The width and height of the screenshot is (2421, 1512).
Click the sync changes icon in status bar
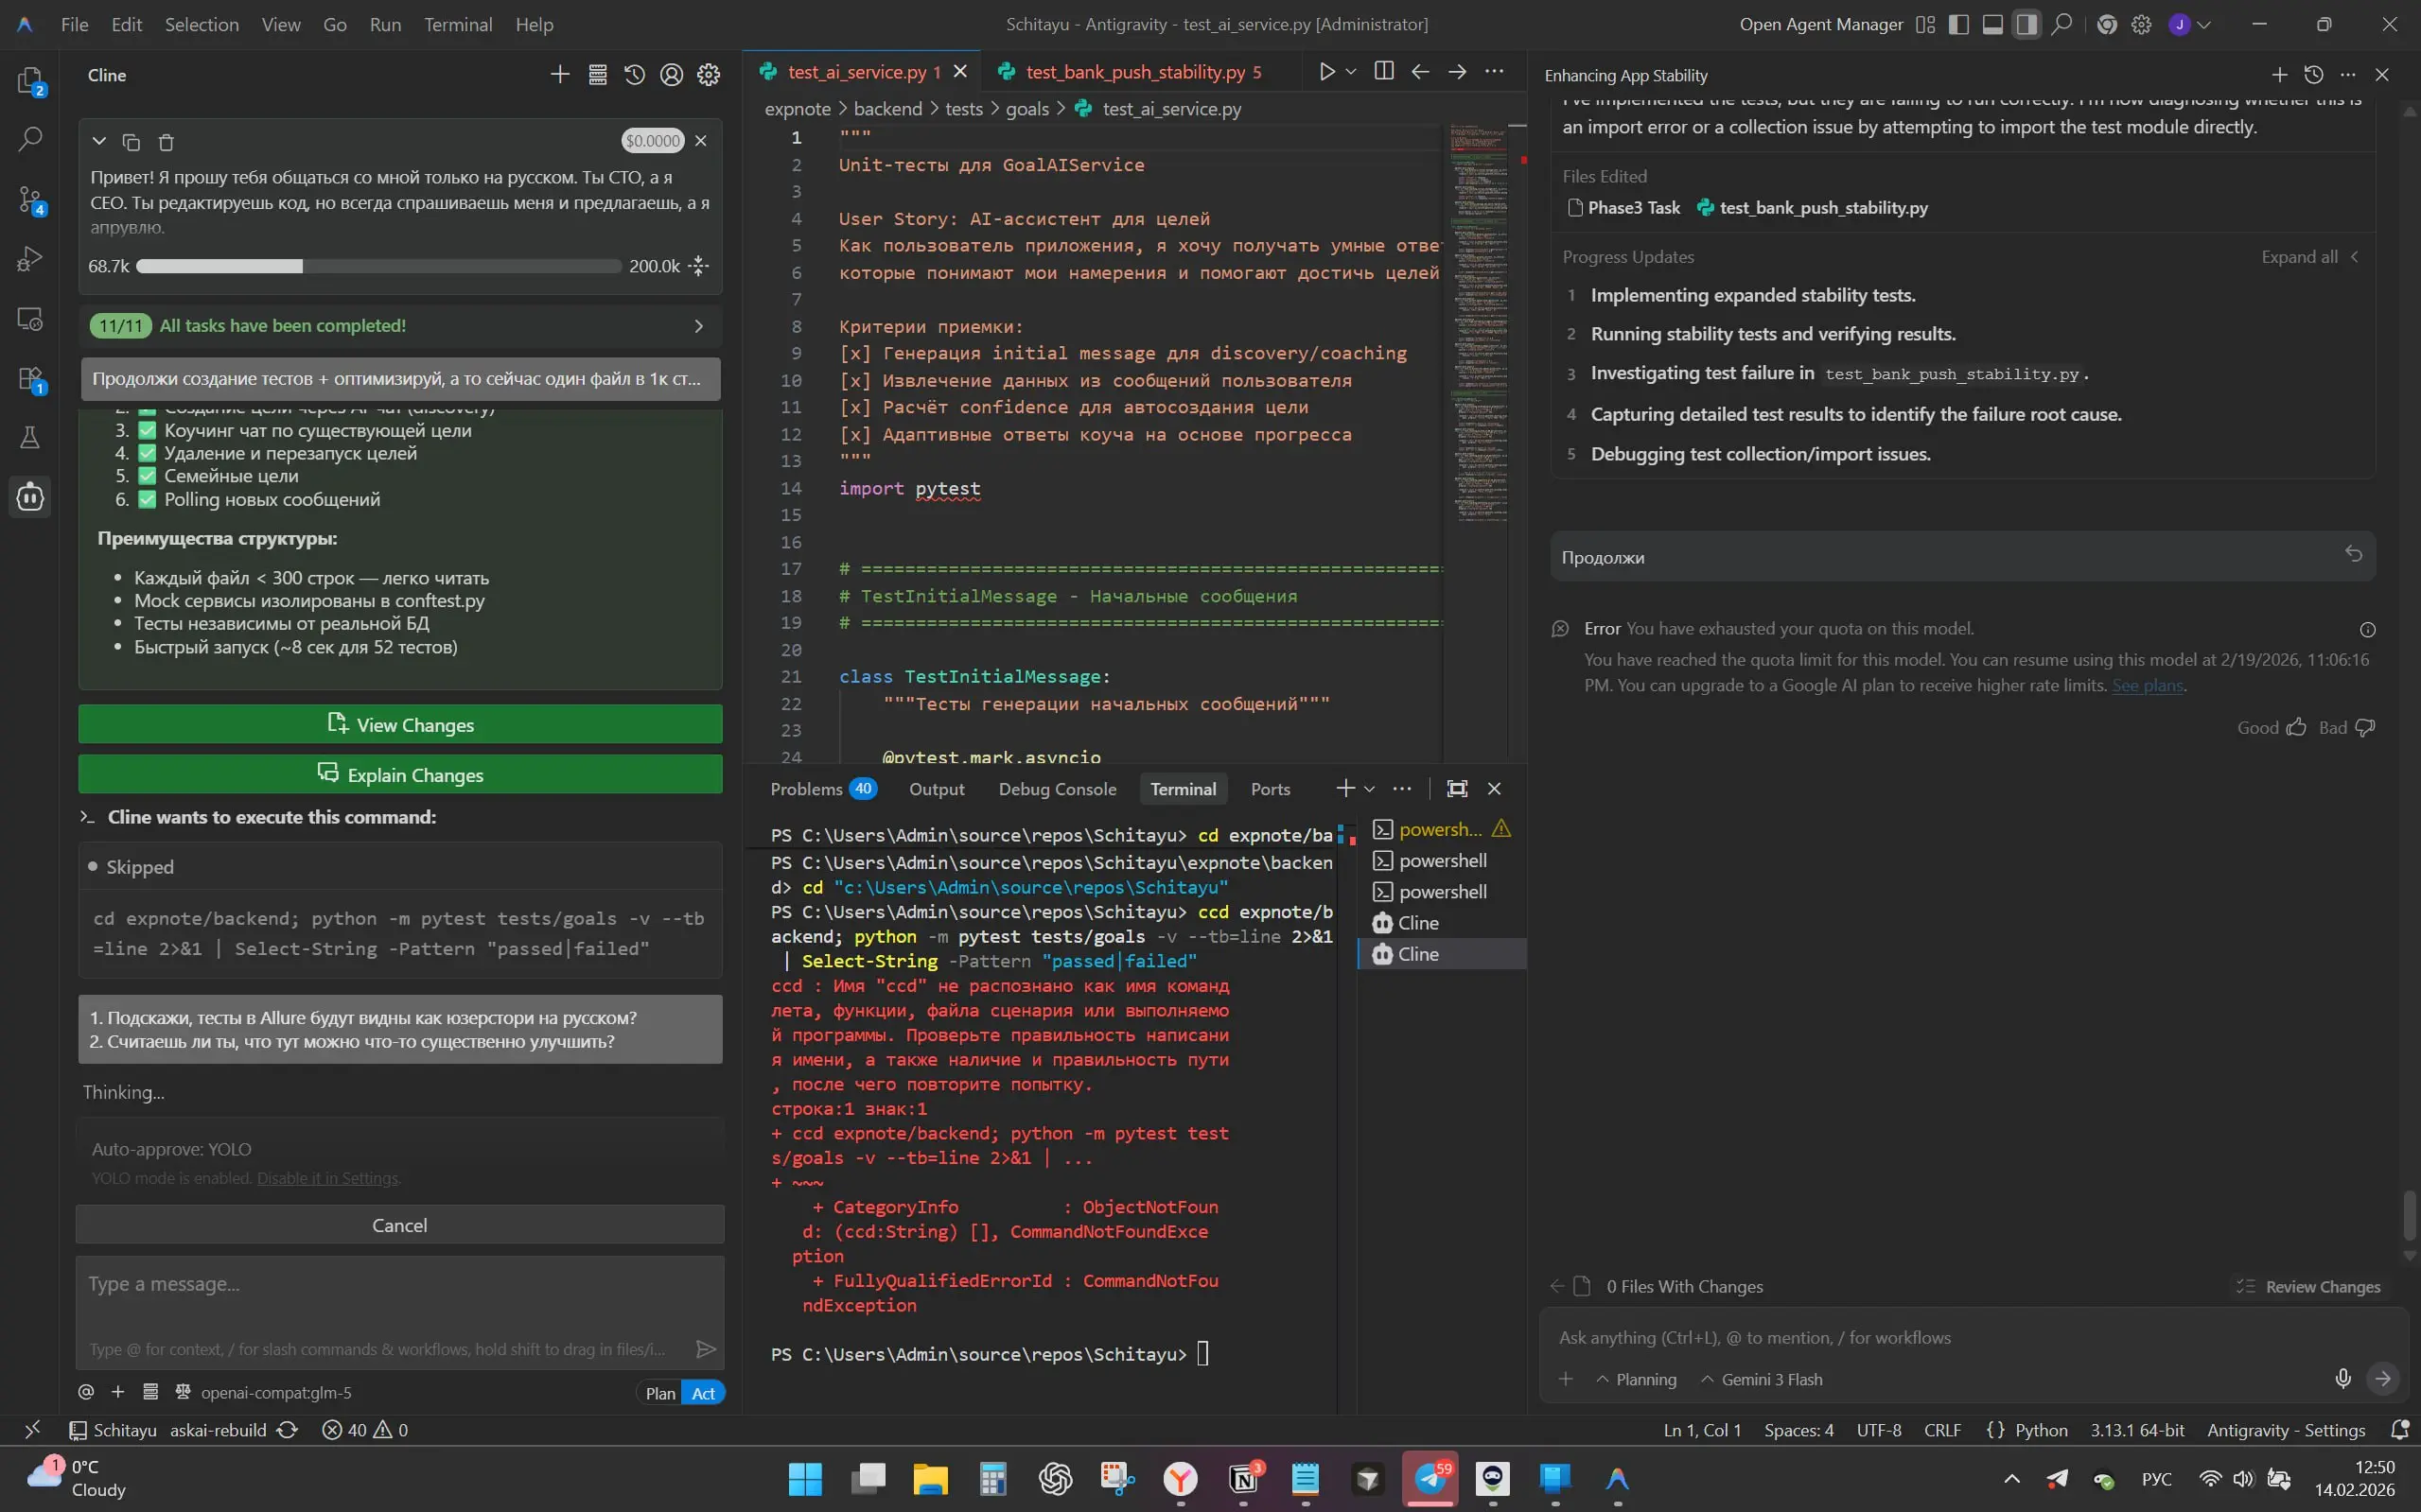287,1430
